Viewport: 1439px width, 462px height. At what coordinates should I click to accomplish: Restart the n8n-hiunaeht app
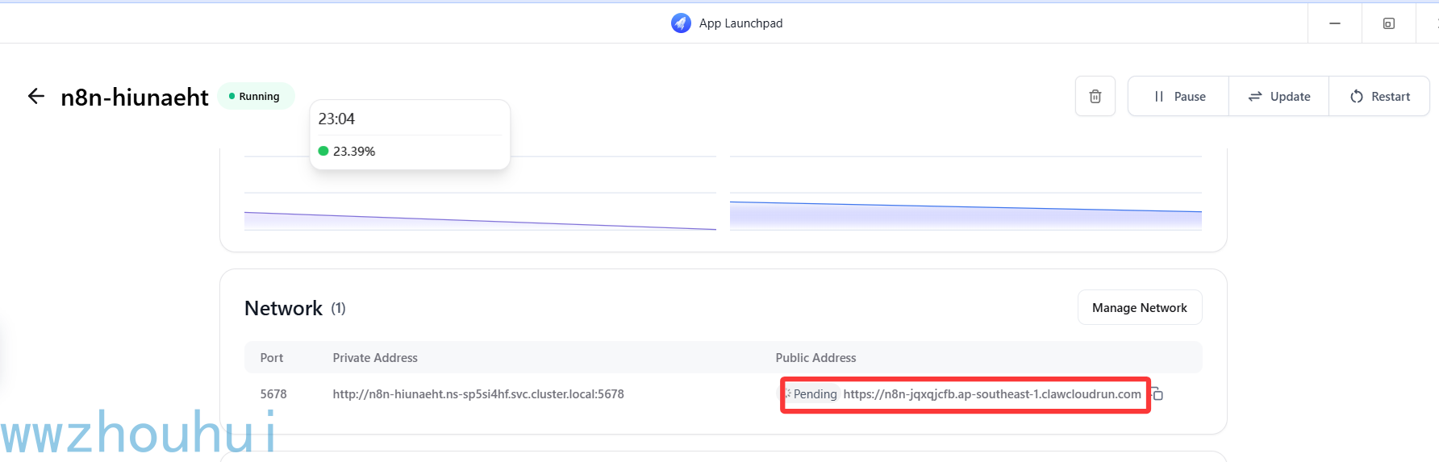pyautogui.click(x=1379, y=97)
